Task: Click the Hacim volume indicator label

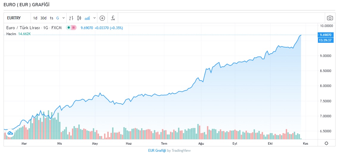Action: (11, 34)
